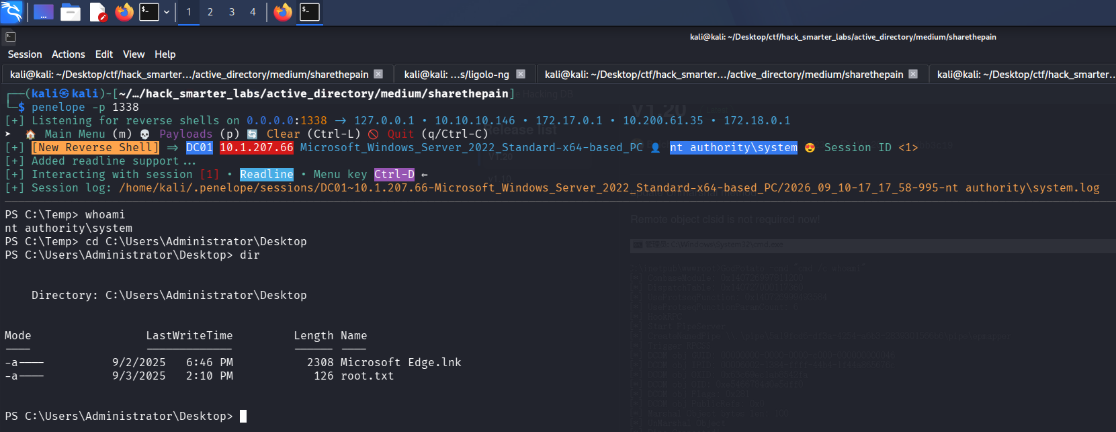This screenshot has width=1116, height=432.
Task: Click the terminal window icon in title bar
Action: pyautogui.click(x=10, y=37)
